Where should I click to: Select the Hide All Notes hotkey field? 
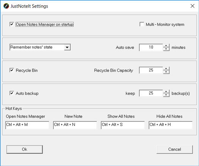pyautogui.click(x=171, y=125)
